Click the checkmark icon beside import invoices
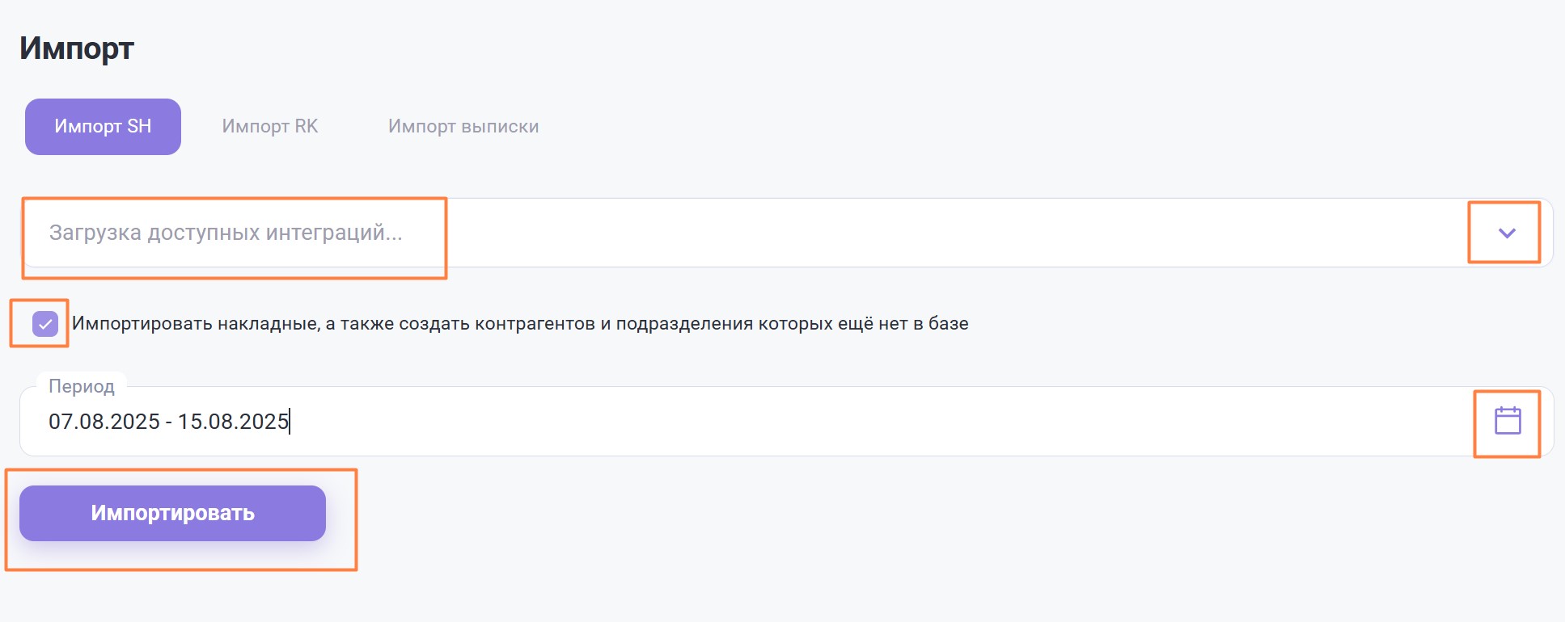Screen dimensions: 1565x622 coord(45,324)
